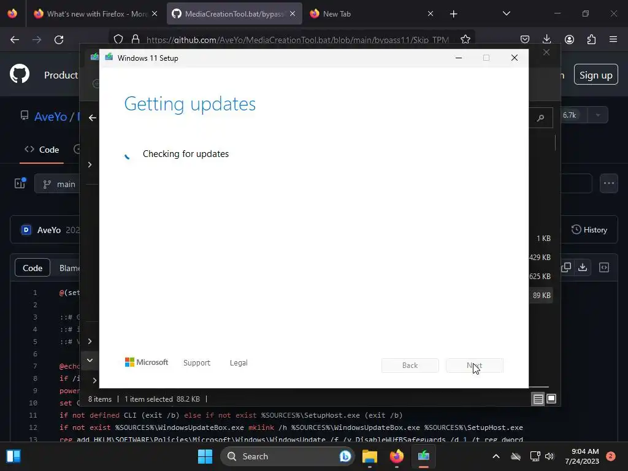Switch File Explorer to large thumbnails view
The width and height of the screenshot is (628, 471).
click(x=551, y=399)
